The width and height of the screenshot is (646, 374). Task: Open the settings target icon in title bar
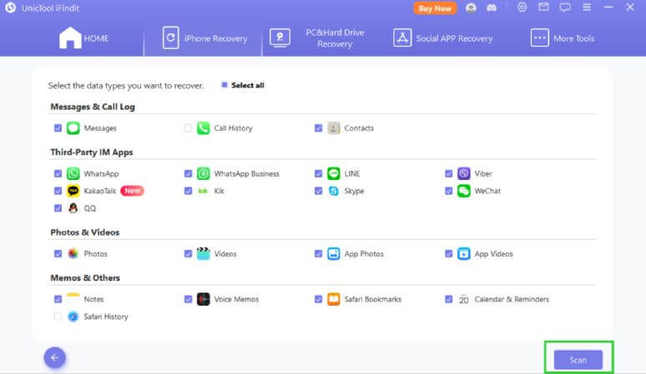(x=522, y=7)
